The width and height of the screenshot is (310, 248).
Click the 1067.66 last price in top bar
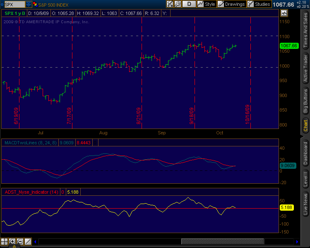284,5
